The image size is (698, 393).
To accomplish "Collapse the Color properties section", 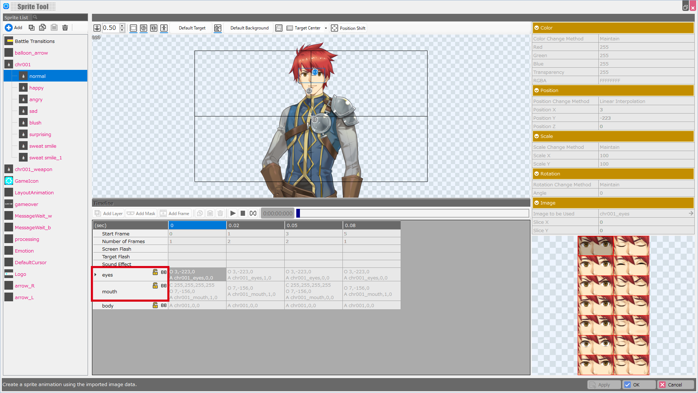I will [x=537, y=28].
